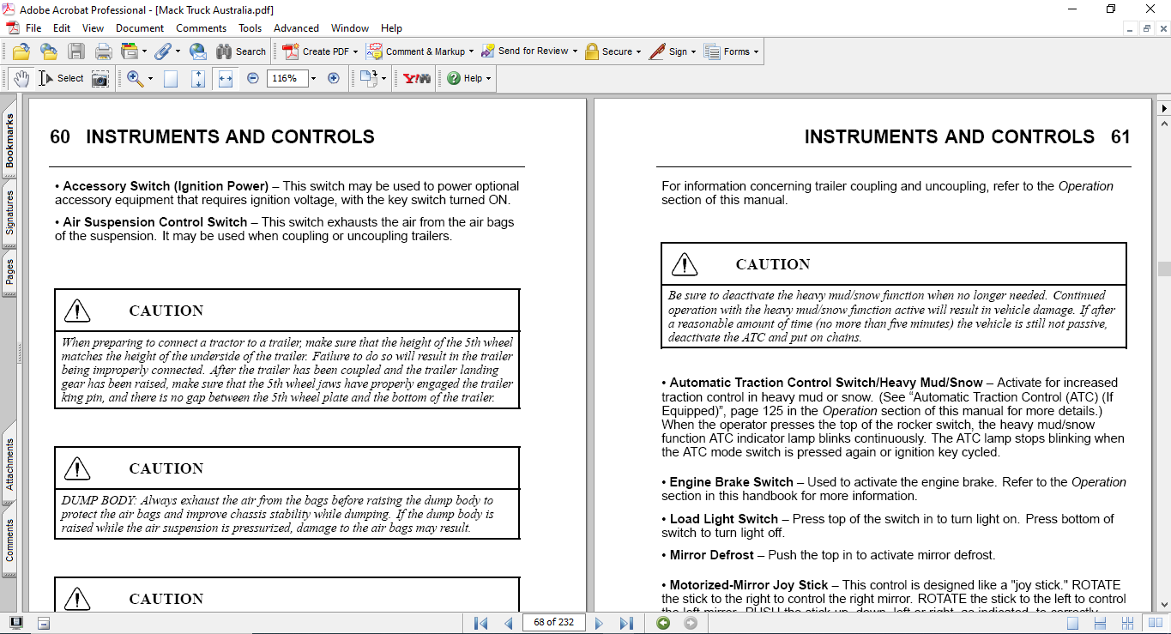Open the Comments side tab
The width and height of the screenshot is (1171, 634).
[9, 540]
